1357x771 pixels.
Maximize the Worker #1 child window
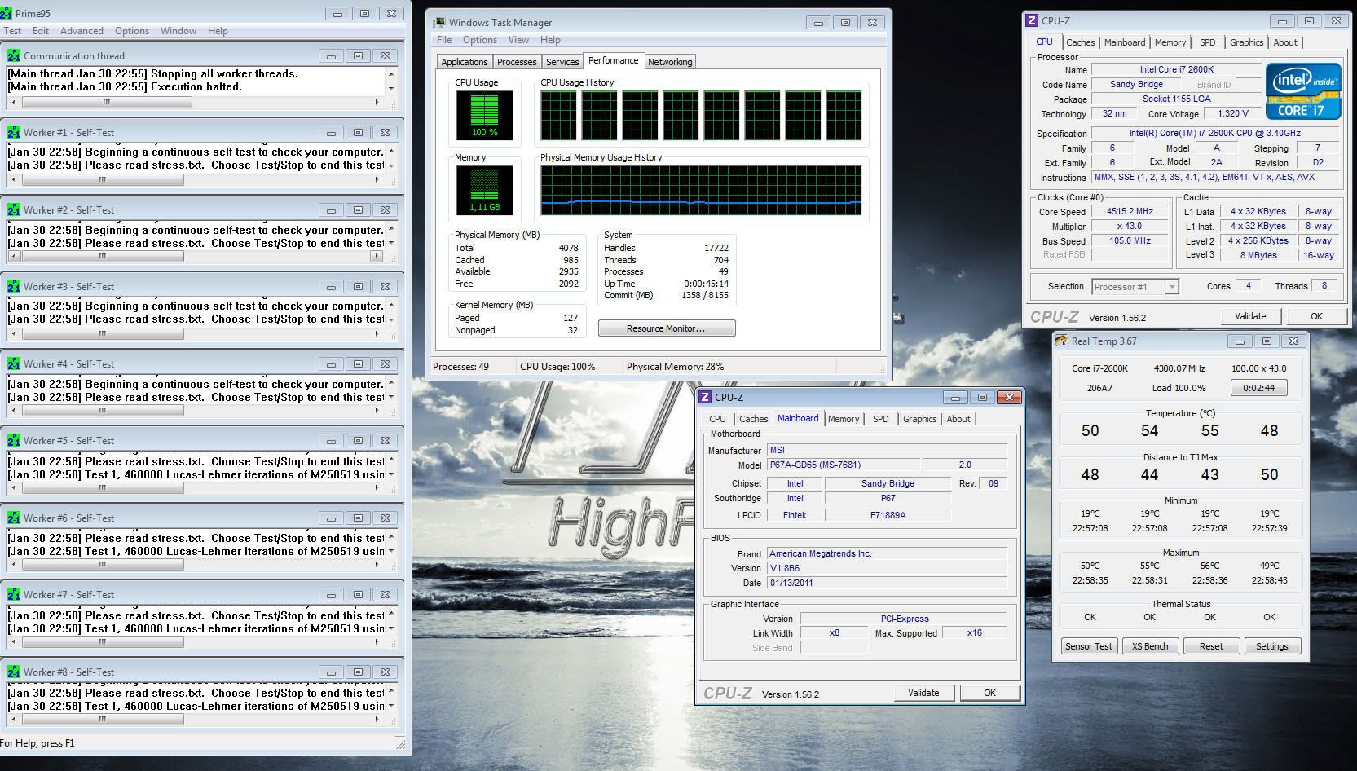pyautogui.click(x=358, y=132)
